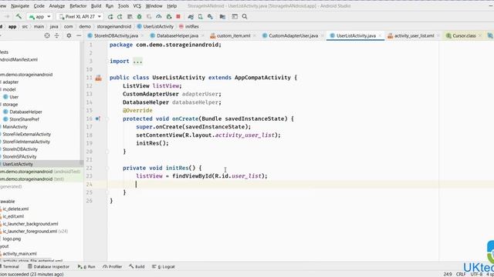Open the Tools menu

coord(123,6)
